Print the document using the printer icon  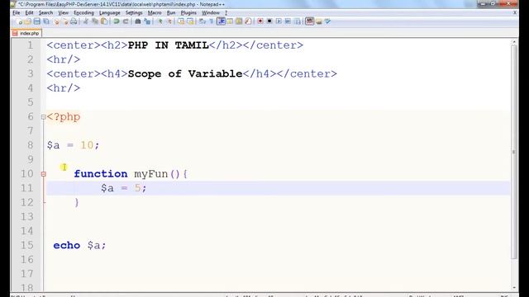74,21
